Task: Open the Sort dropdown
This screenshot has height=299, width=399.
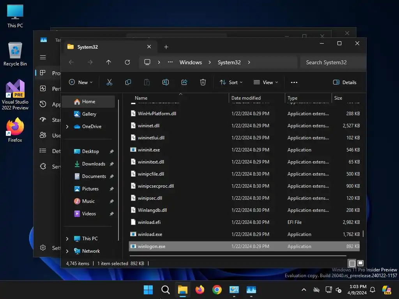Action: [231, 83]
